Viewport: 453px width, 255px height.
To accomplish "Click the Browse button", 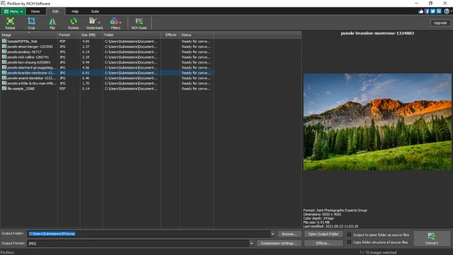I will (290, 234).
